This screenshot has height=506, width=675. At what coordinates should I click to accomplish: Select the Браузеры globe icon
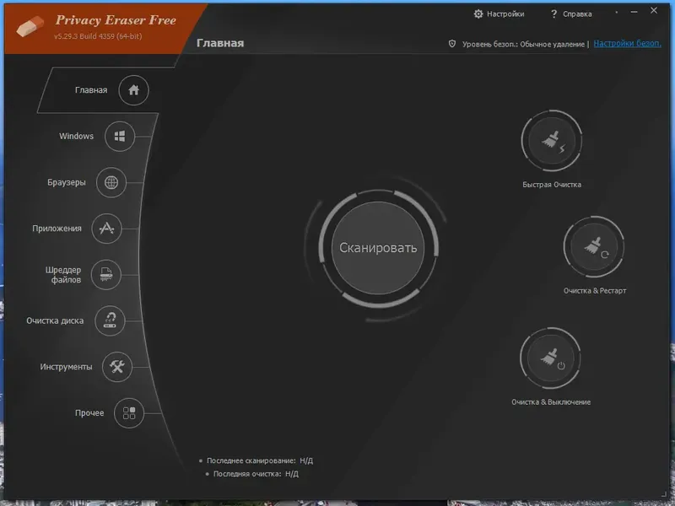point(111,182)
